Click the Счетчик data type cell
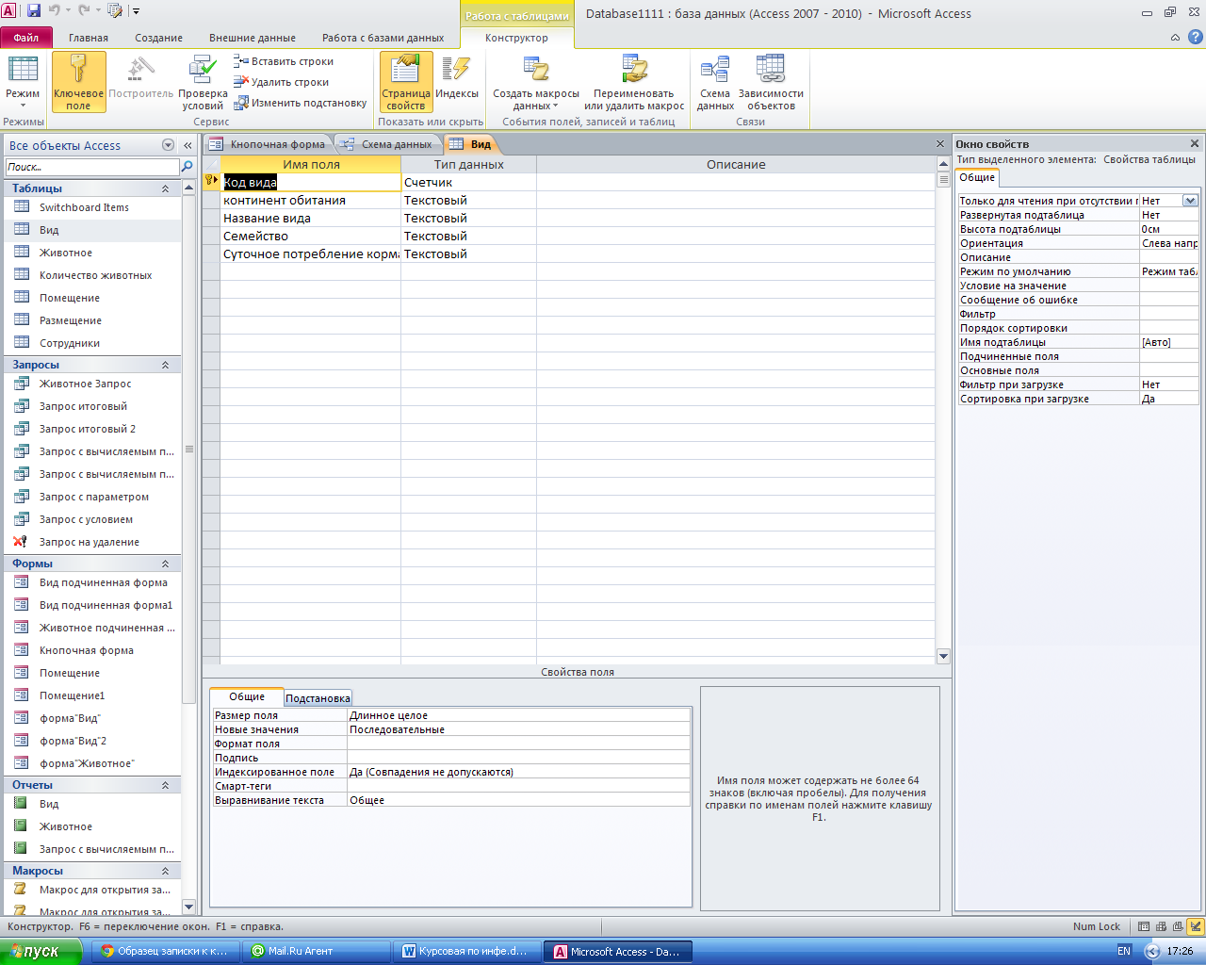The width and height of the screenshot is (1206, 965). tap(468, 182)
